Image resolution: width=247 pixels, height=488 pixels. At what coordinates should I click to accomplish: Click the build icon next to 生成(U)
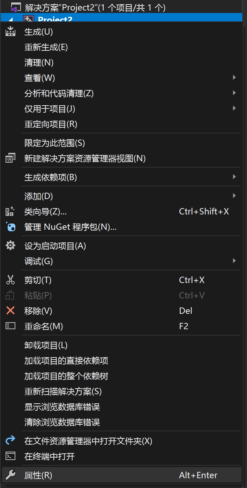point(10,31)
